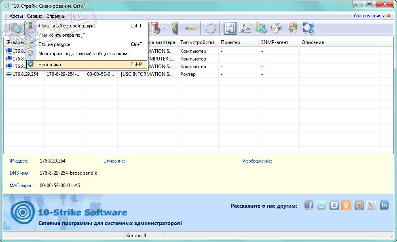Click the Настройки gear menu icon
The image size is (397, 242).
(x=31, y=64)
